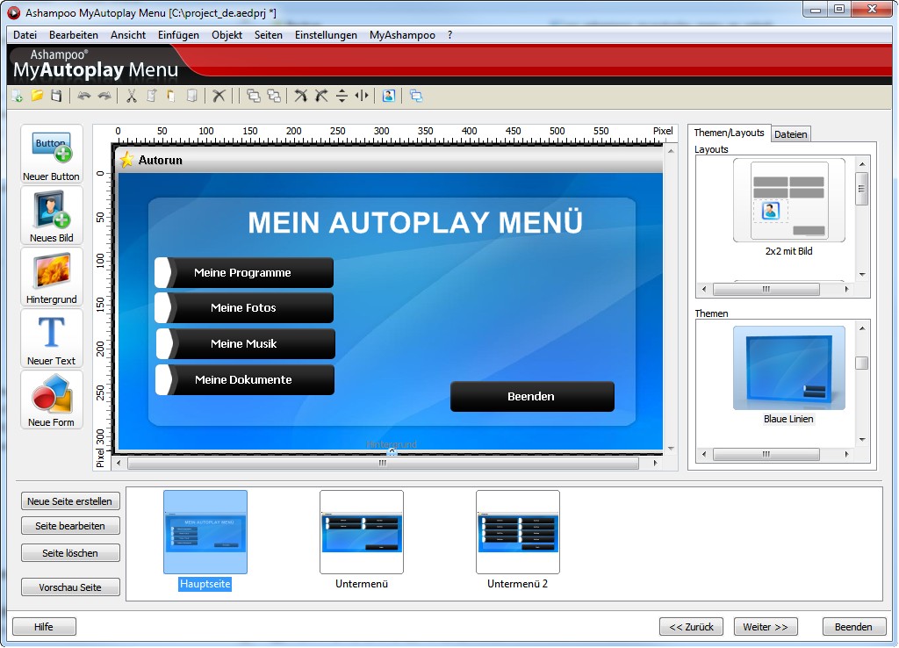899x648 pixels.
Task: Click the blue overlapping windows toolbar icon
Action: pyautogui.click(x=416, y=96)
